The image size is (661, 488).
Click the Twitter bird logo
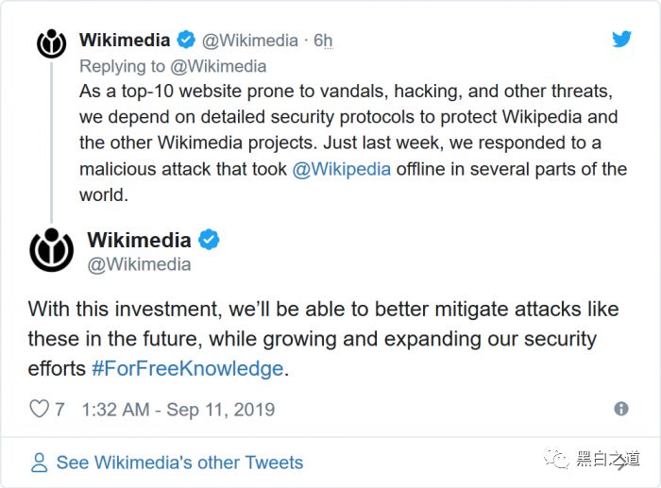click(x=620, y=40)
